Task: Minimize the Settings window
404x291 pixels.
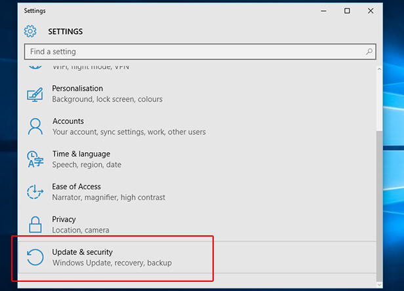Action: point(323,11)
